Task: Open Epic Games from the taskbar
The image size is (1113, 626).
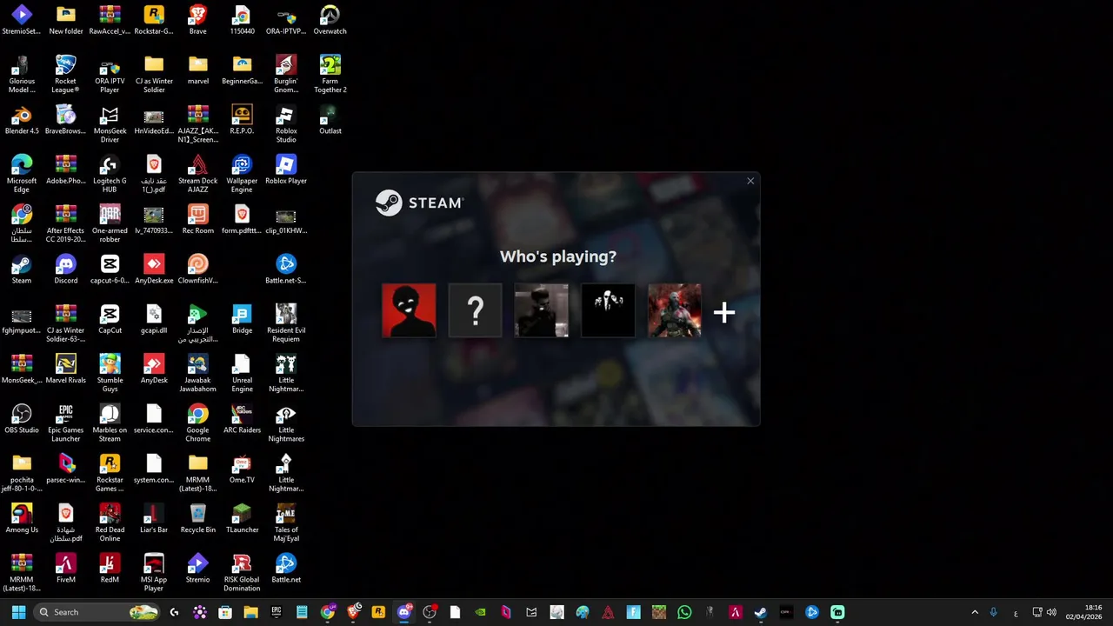Action: pyautogui.click(x=277, y=612)
